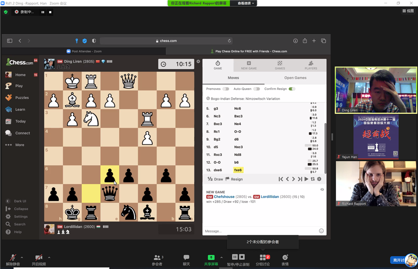Switch to Dark UI mode
418x269 pixels.
pos(20,201)
